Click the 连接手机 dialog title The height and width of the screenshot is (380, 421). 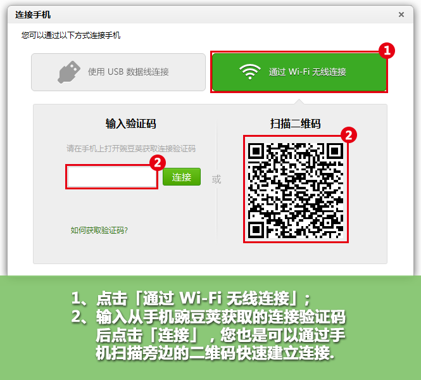pos(33,15)
